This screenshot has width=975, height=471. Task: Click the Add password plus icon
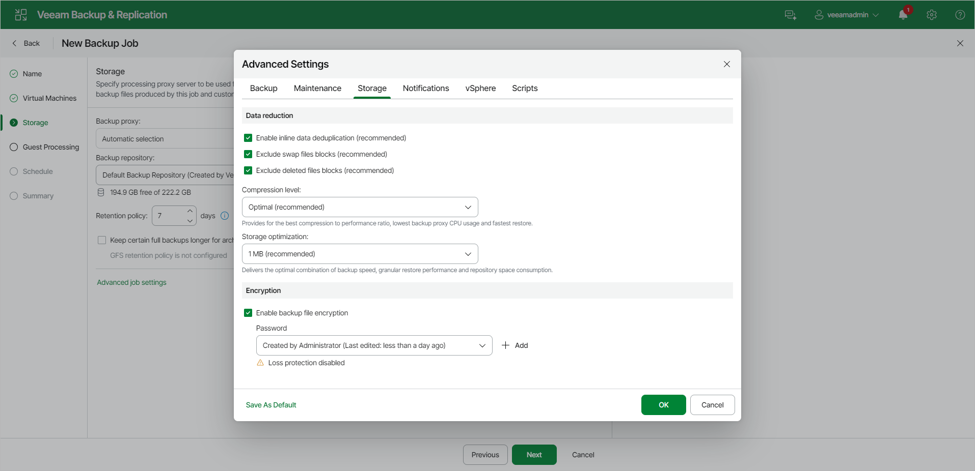(506, 345)
